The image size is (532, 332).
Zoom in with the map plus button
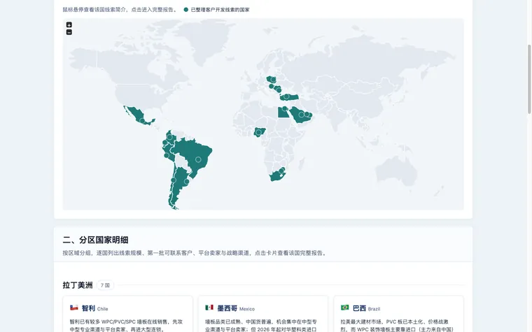point(69,24)
